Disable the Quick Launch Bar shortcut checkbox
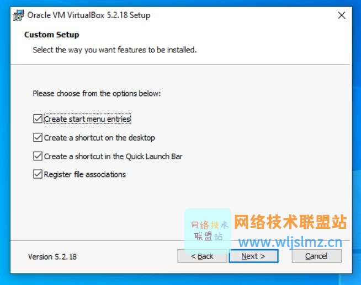 coord(38,156)
